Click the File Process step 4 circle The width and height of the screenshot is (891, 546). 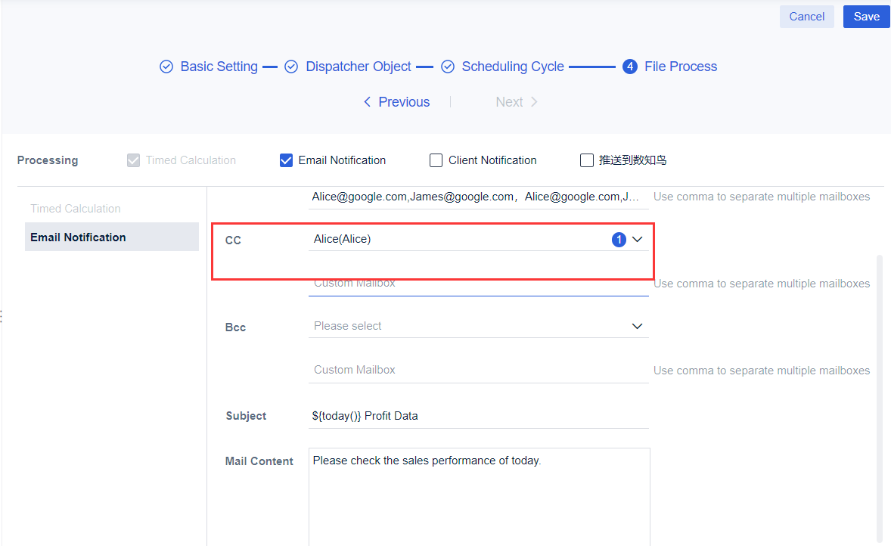630,67
